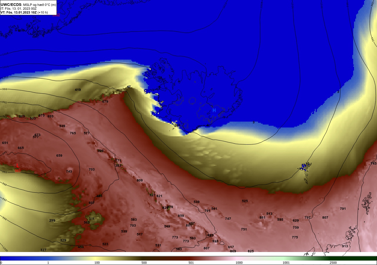377x265 pixels.
Task: Click the 913 value near bottom right
Action: pyautogui.click(x=345, y=246)
